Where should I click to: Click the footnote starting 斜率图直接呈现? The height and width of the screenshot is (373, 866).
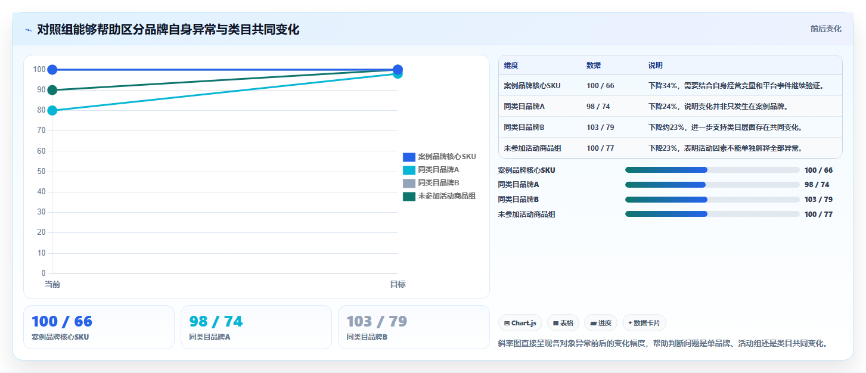pos(663,344)
